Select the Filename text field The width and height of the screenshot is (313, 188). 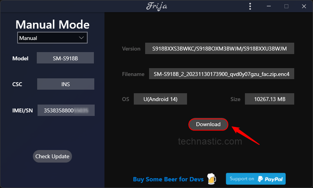[x=221, y=74]
